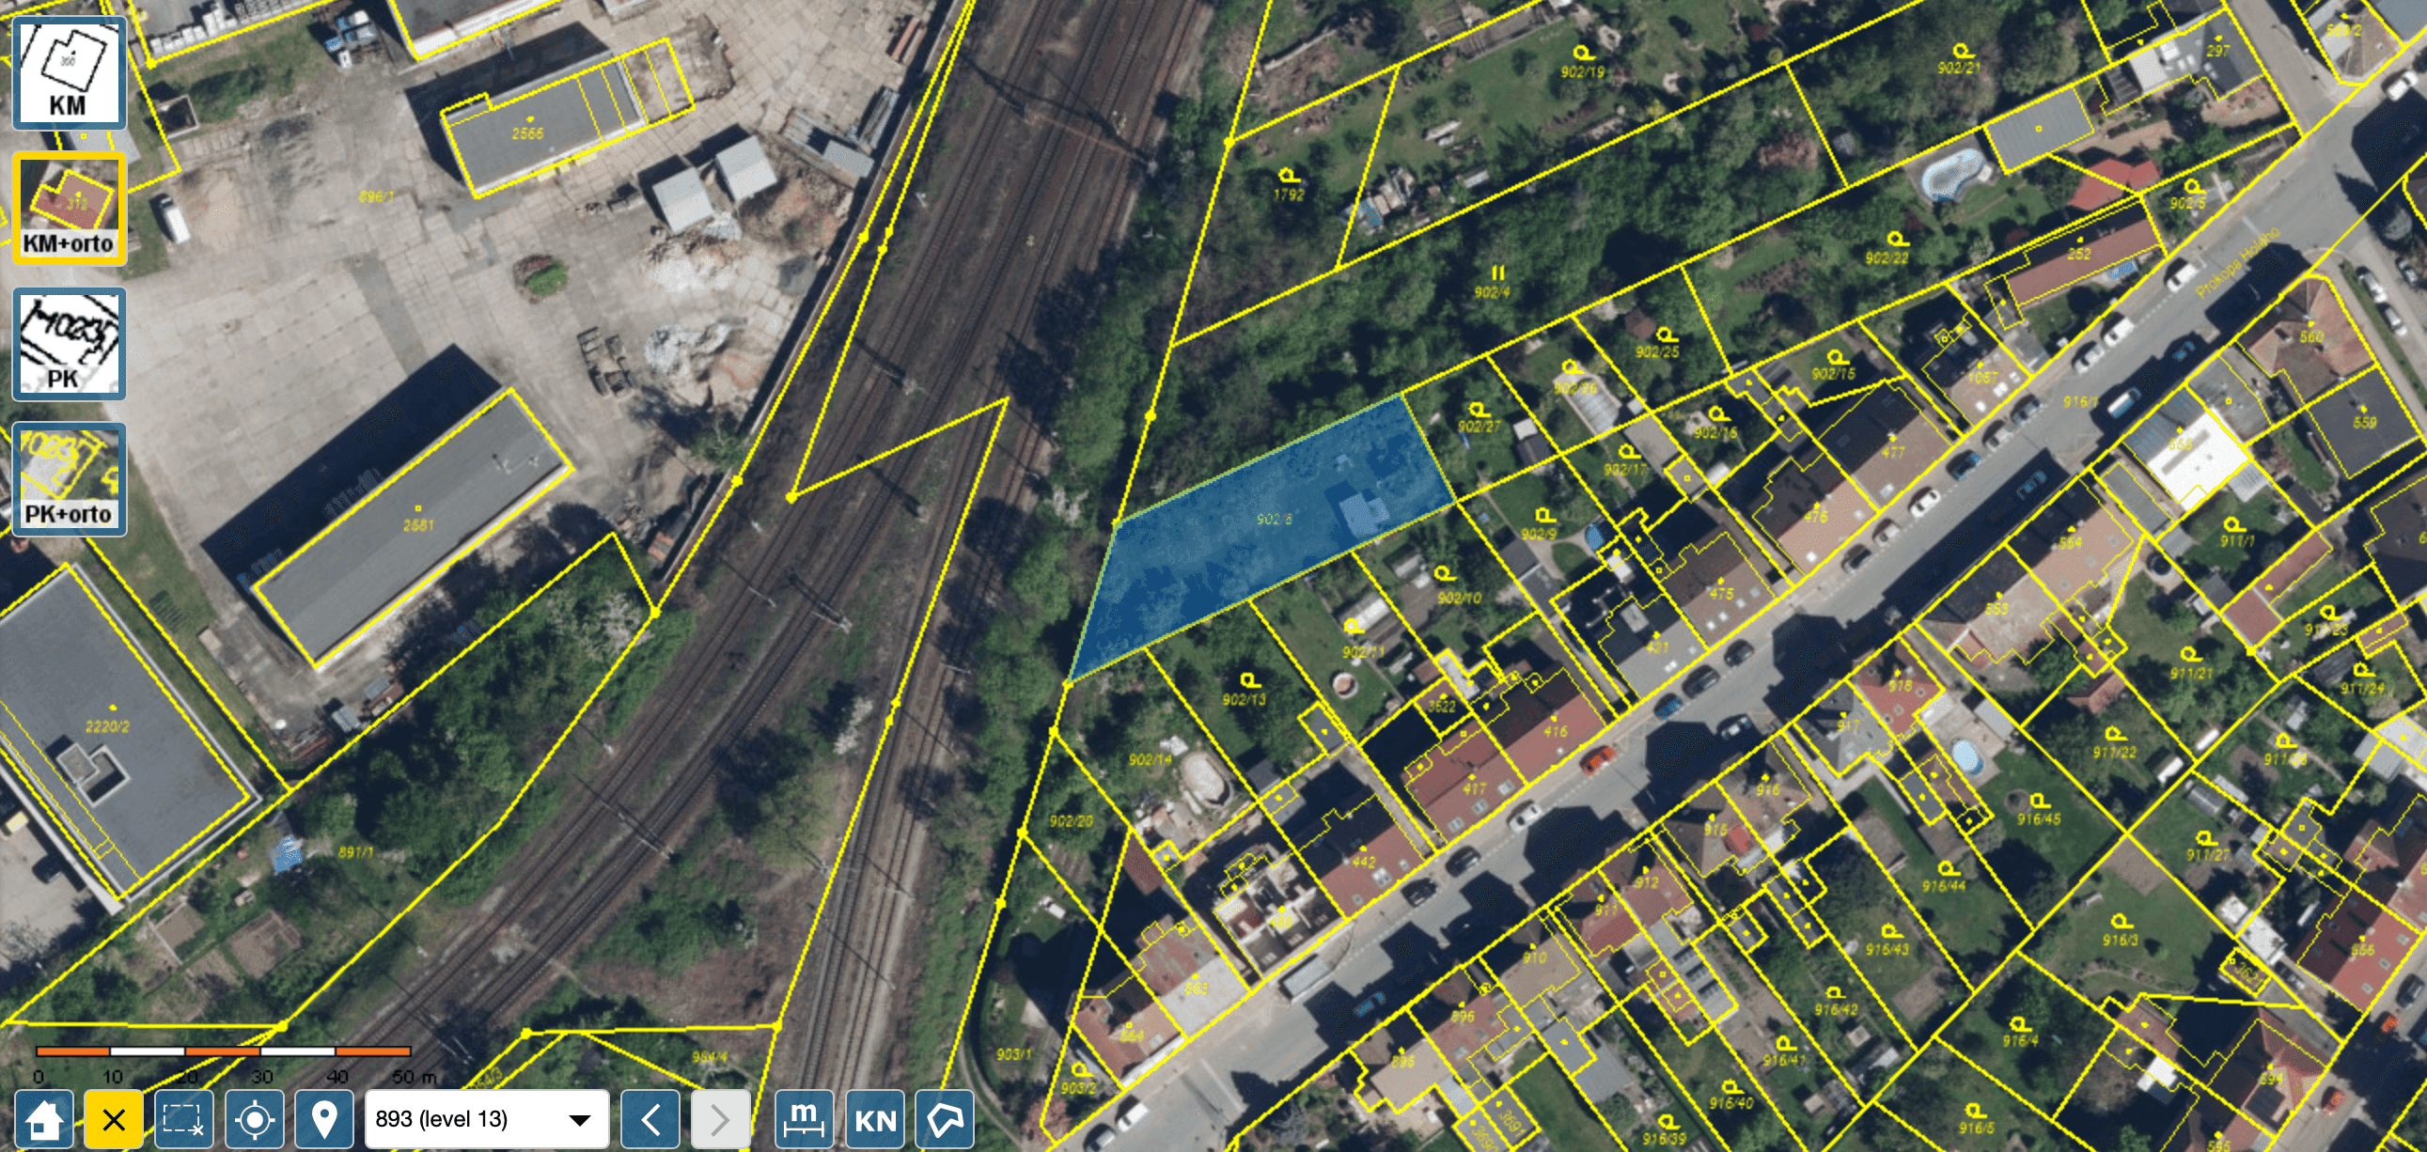Image resolution: width=2427 pixels, height=1152 pixels.
Task: Select the clear selection rectangle tool
Action: point(183,1119)
